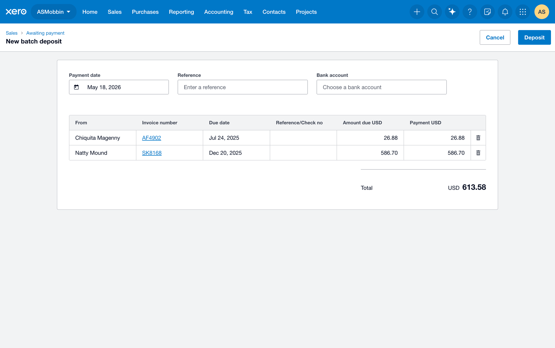Select the Natty Mound name cell

coord(103,153)
